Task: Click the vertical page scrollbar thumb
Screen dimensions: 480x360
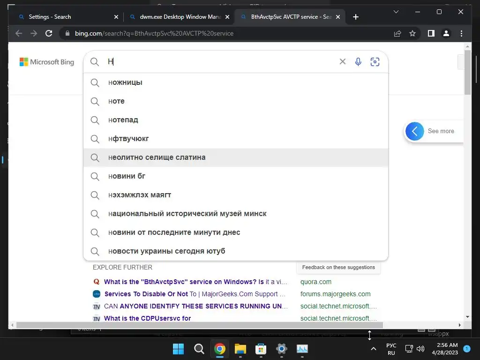Action: click(x=467, y=72)
